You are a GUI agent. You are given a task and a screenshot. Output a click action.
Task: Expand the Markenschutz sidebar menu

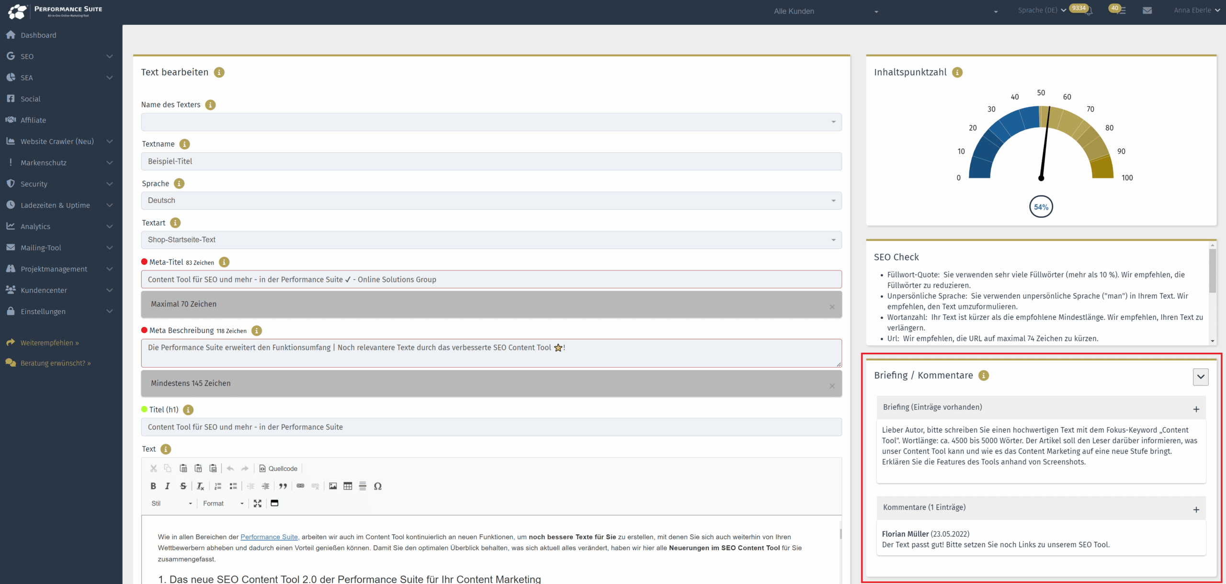pyautogui.click(x=61, y=163)
